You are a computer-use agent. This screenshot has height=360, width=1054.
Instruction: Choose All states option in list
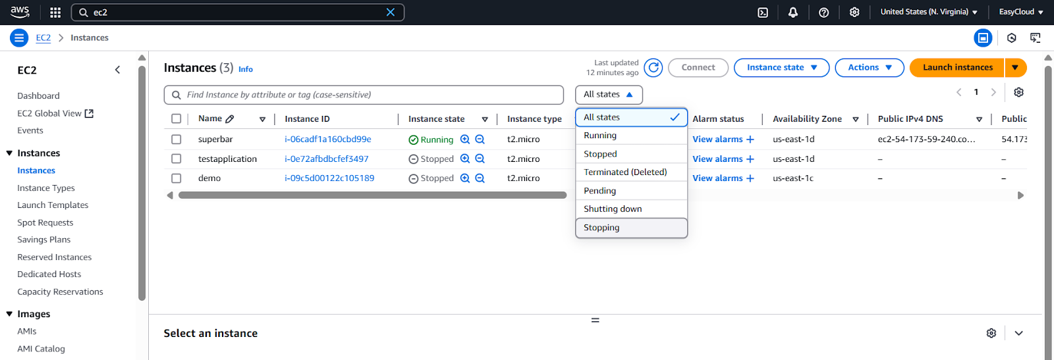(631, 117)
